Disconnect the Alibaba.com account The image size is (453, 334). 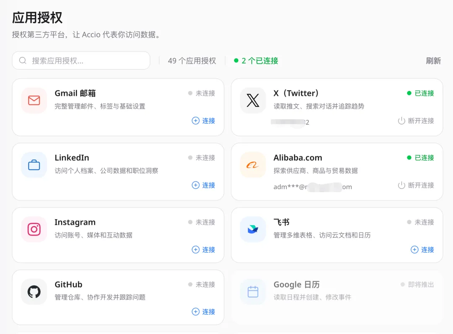[x=416, y=185]
